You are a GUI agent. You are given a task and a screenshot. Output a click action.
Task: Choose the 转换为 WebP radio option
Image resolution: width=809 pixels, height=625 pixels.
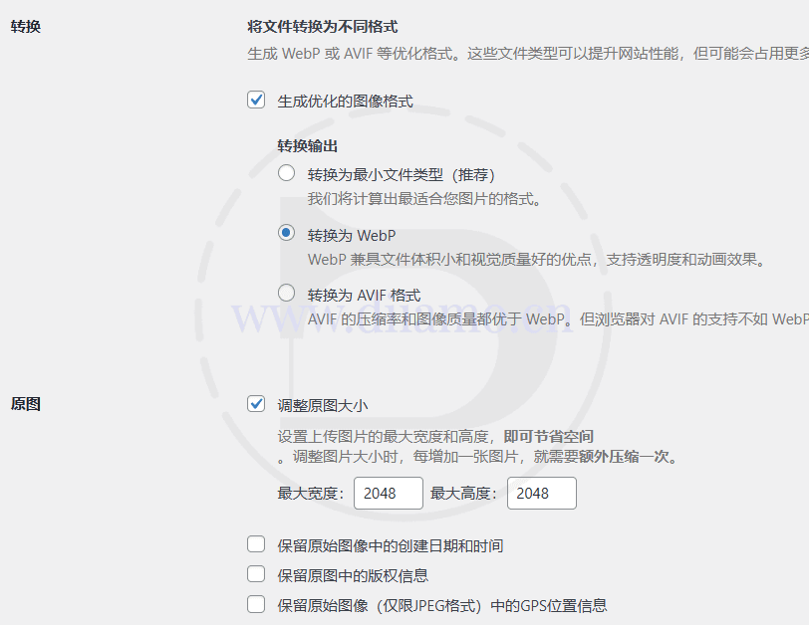(x=287, y=233)
